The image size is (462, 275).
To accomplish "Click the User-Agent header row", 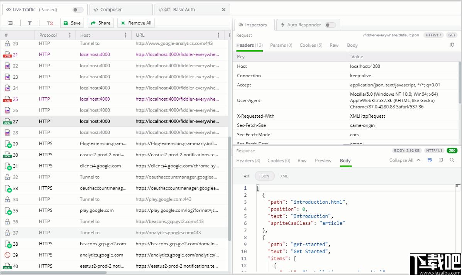I will coord(346,100).
